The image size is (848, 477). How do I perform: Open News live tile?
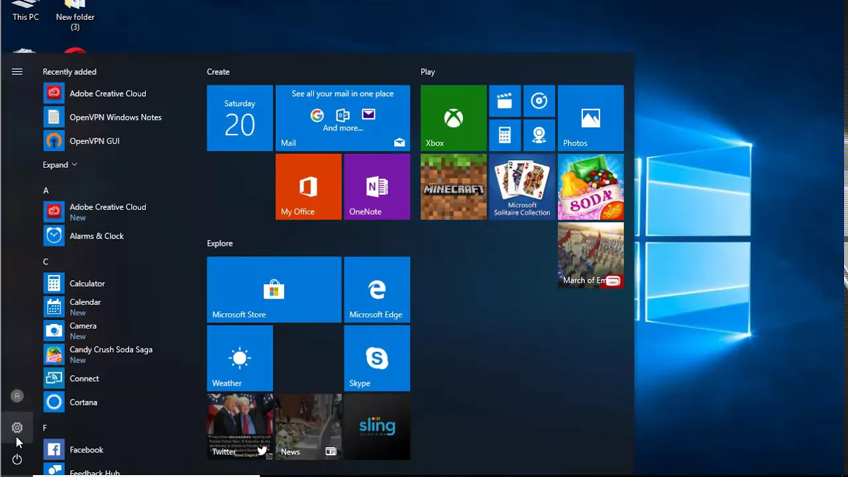[x=308, y=427]
